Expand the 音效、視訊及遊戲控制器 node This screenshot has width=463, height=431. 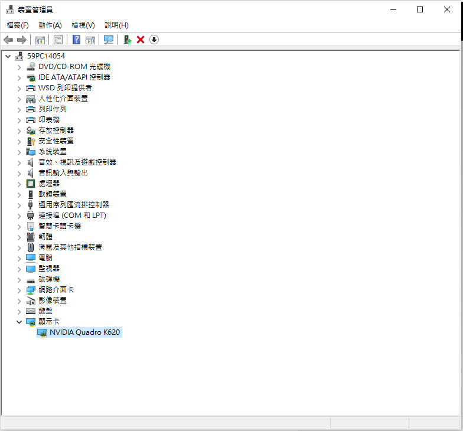tap(19, 163)
